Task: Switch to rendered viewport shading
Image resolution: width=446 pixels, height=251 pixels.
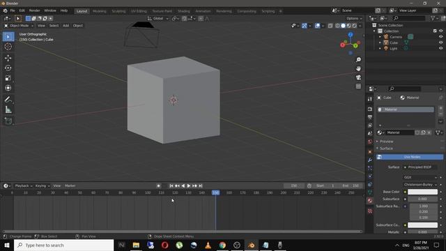Action: click(x=355, y=26)
